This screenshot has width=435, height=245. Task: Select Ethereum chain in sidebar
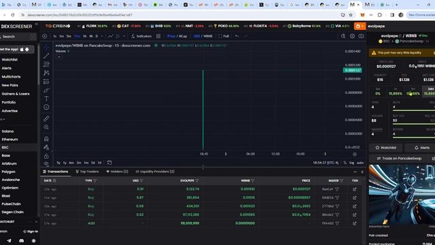click(10, 140)
